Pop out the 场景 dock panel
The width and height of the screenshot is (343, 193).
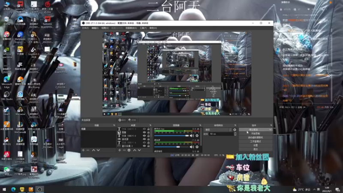(114, 125)
